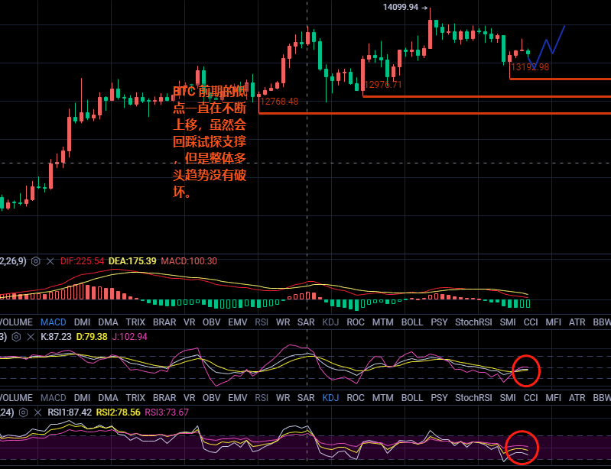The width and height of the screenshot is (611, 469).
Task: Close the MACD indicator panel
Action: tap(50, 261)
